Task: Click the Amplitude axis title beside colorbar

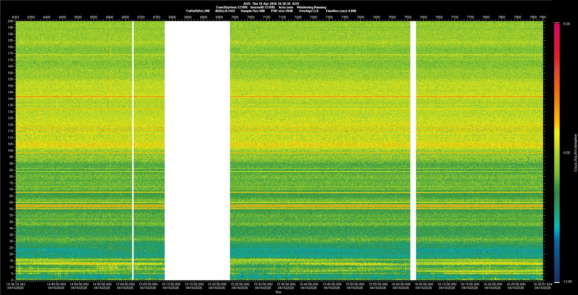Action: (575, 153)
